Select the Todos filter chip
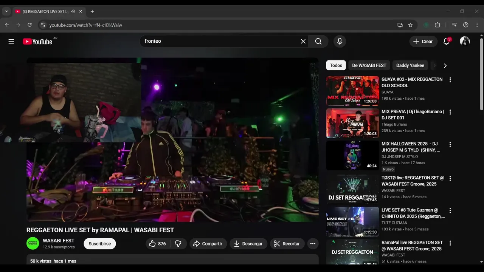Viewport: 484px width, 272px height. click(336, 65)
